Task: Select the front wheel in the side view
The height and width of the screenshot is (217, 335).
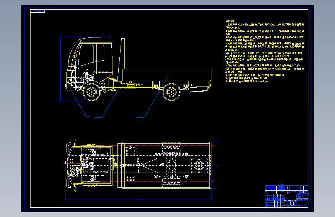Action: pos(92,92)
